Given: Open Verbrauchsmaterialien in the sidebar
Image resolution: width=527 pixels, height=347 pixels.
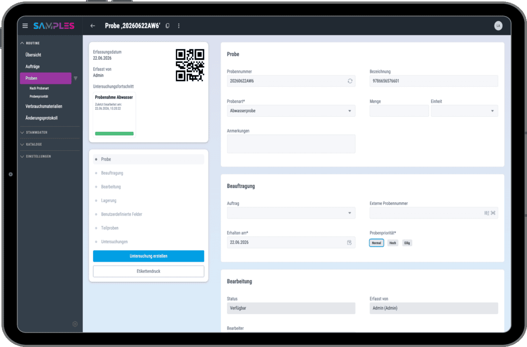Looking at the screenshot, I should [x=44, y=106].
